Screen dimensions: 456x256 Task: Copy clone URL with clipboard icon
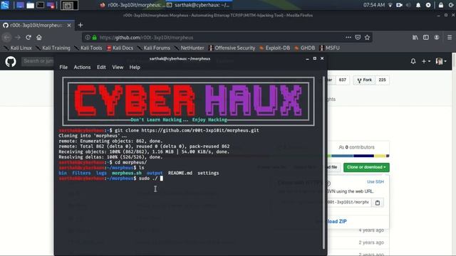(378, 203)
